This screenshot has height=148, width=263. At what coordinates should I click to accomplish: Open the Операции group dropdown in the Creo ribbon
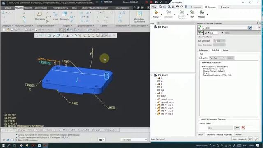(x=7, y=26)
